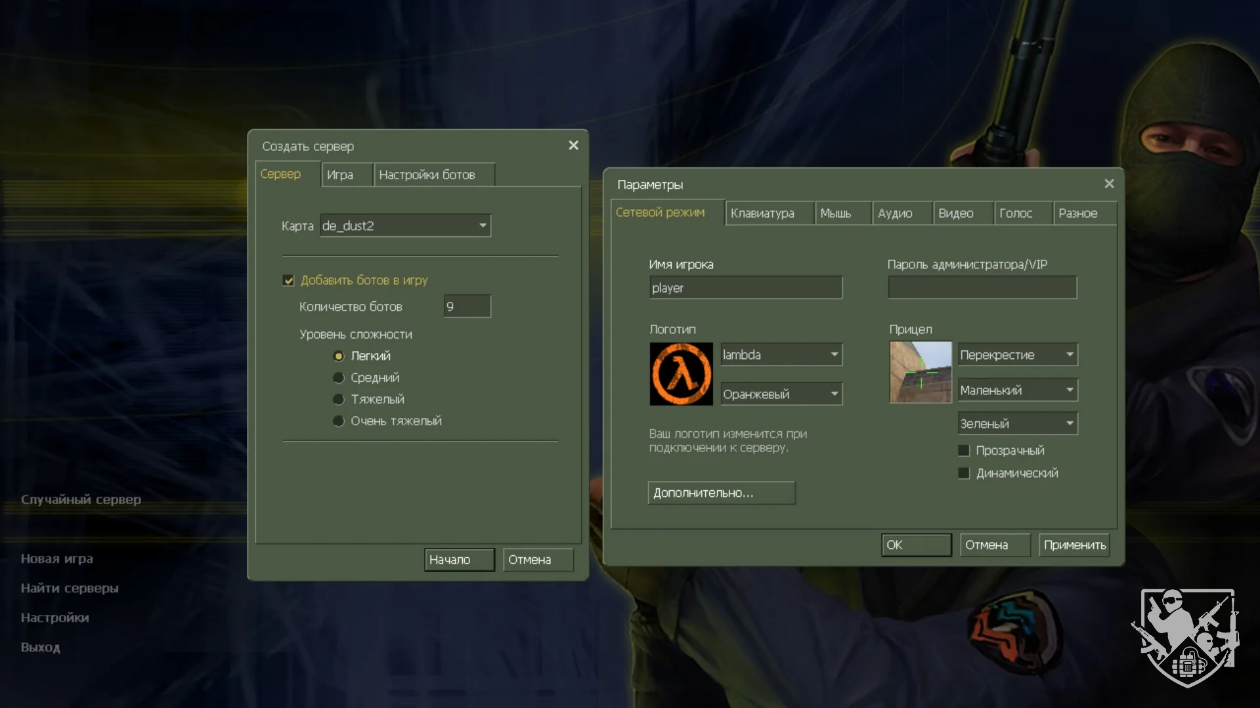The width and height of the screenshot is (1260, 708).
Task: Enable the Динамический crosshair checkbox
Action: 964,474
